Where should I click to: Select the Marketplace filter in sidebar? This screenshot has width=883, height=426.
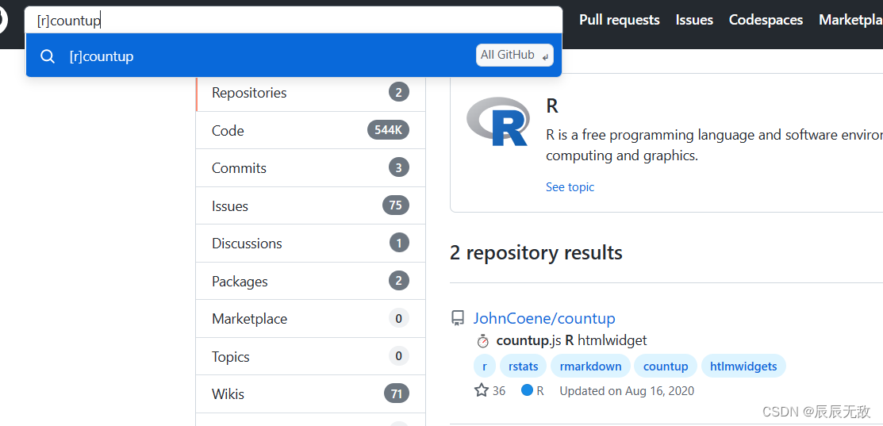pos(311,319)
